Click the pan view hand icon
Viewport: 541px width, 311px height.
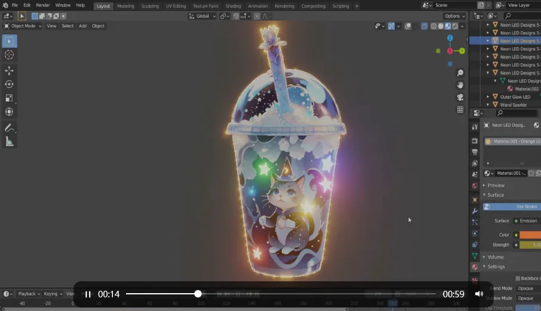[x=460, y=85]
